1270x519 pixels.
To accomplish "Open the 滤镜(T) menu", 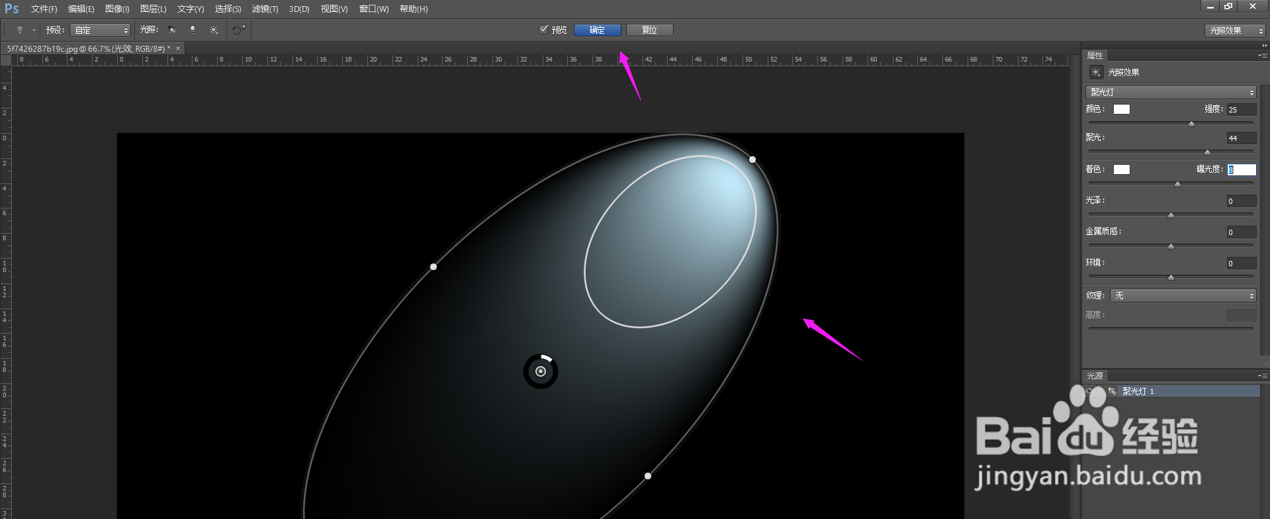I will (x=265, y=9).
